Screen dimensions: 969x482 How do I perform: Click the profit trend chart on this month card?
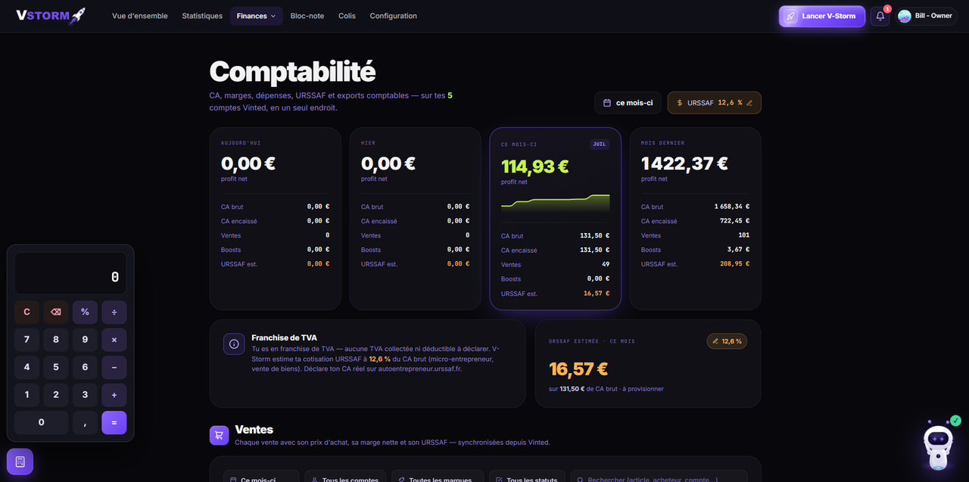[x=555, y=202]
